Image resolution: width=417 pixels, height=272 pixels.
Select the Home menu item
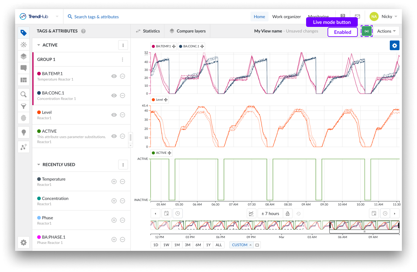[259, 17]
